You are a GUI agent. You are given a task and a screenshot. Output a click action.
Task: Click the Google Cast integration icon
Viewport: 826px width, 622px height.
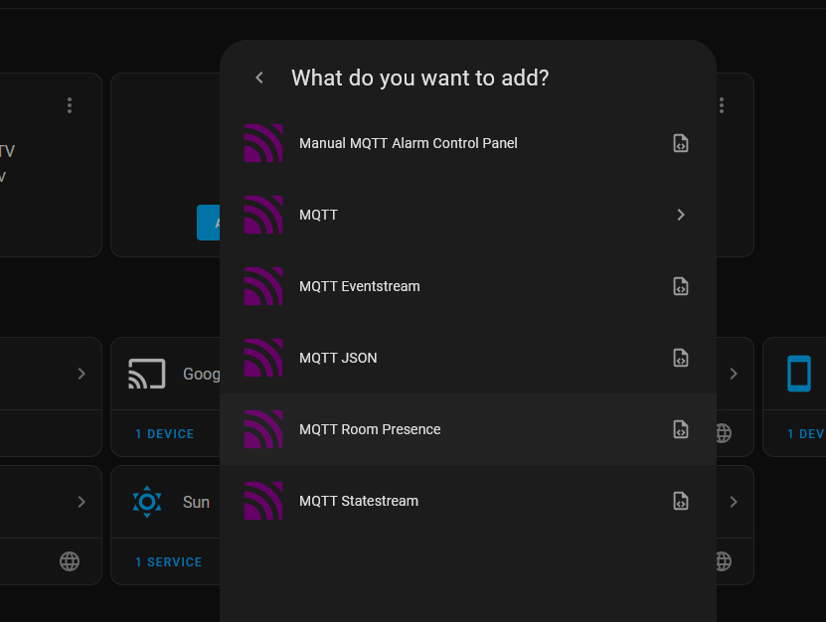coord(146,374)
